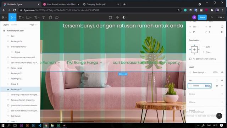Select the Frame tool

pos(20,17)
